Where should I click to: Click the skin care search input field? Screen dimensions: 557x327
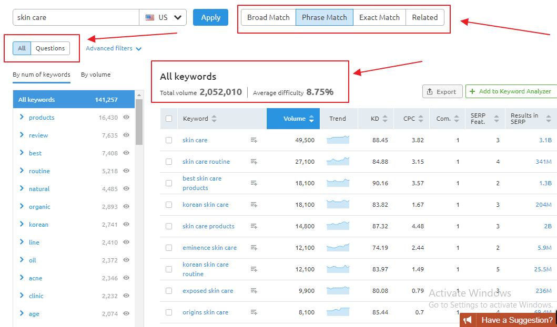point(76,17)
